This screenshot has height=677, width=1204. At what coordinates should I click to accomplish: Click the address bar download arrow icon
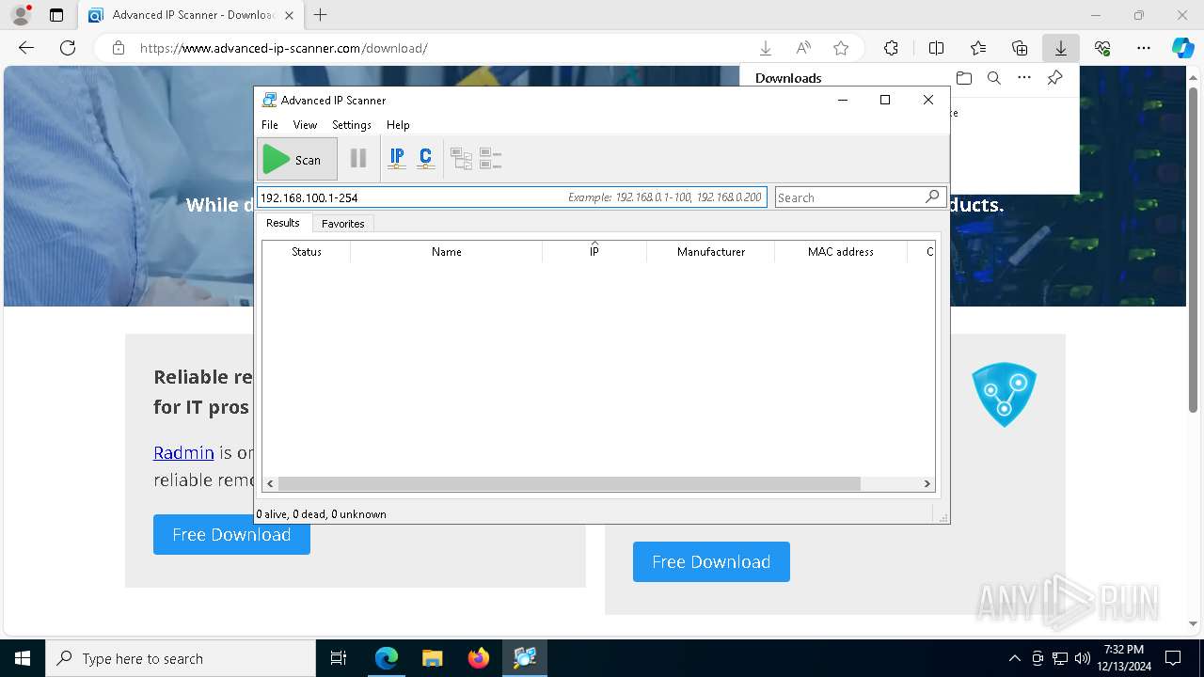(766, 48)
